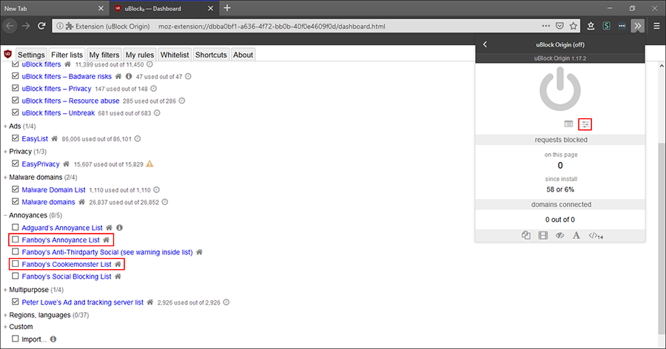Screen dimensions: 666x349
Task: Open the About tab
Action: [243, 55]
